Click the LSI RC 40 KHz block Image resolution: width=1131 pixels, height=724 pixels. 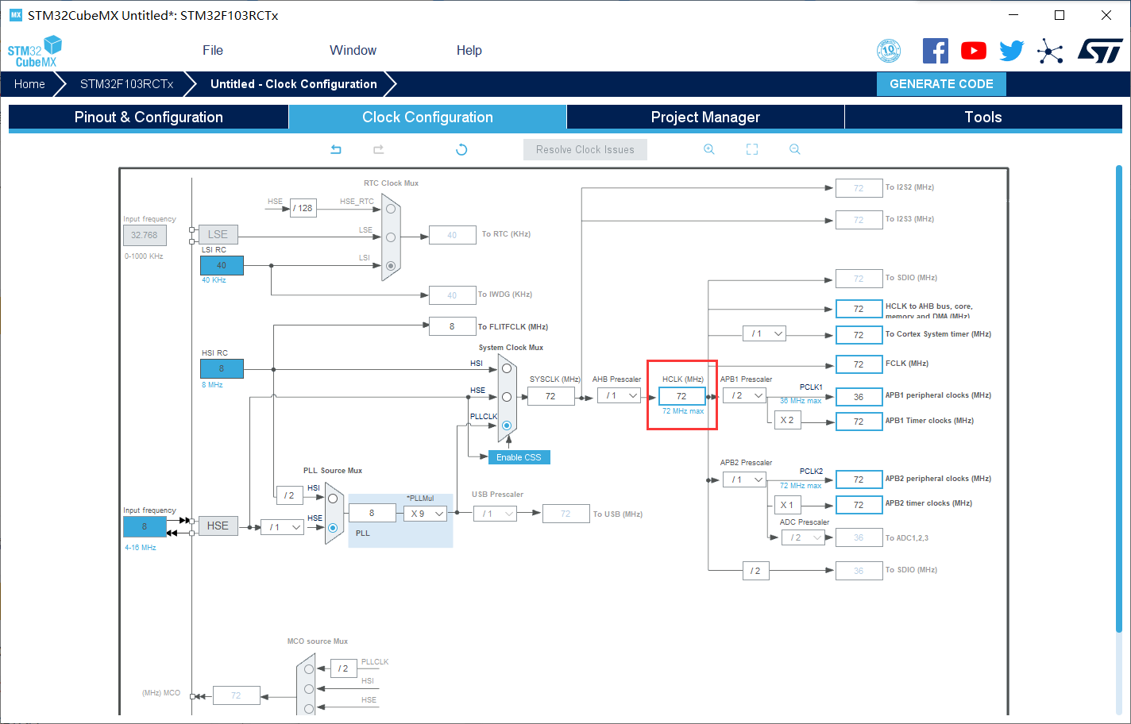click(x=222, y=265)
